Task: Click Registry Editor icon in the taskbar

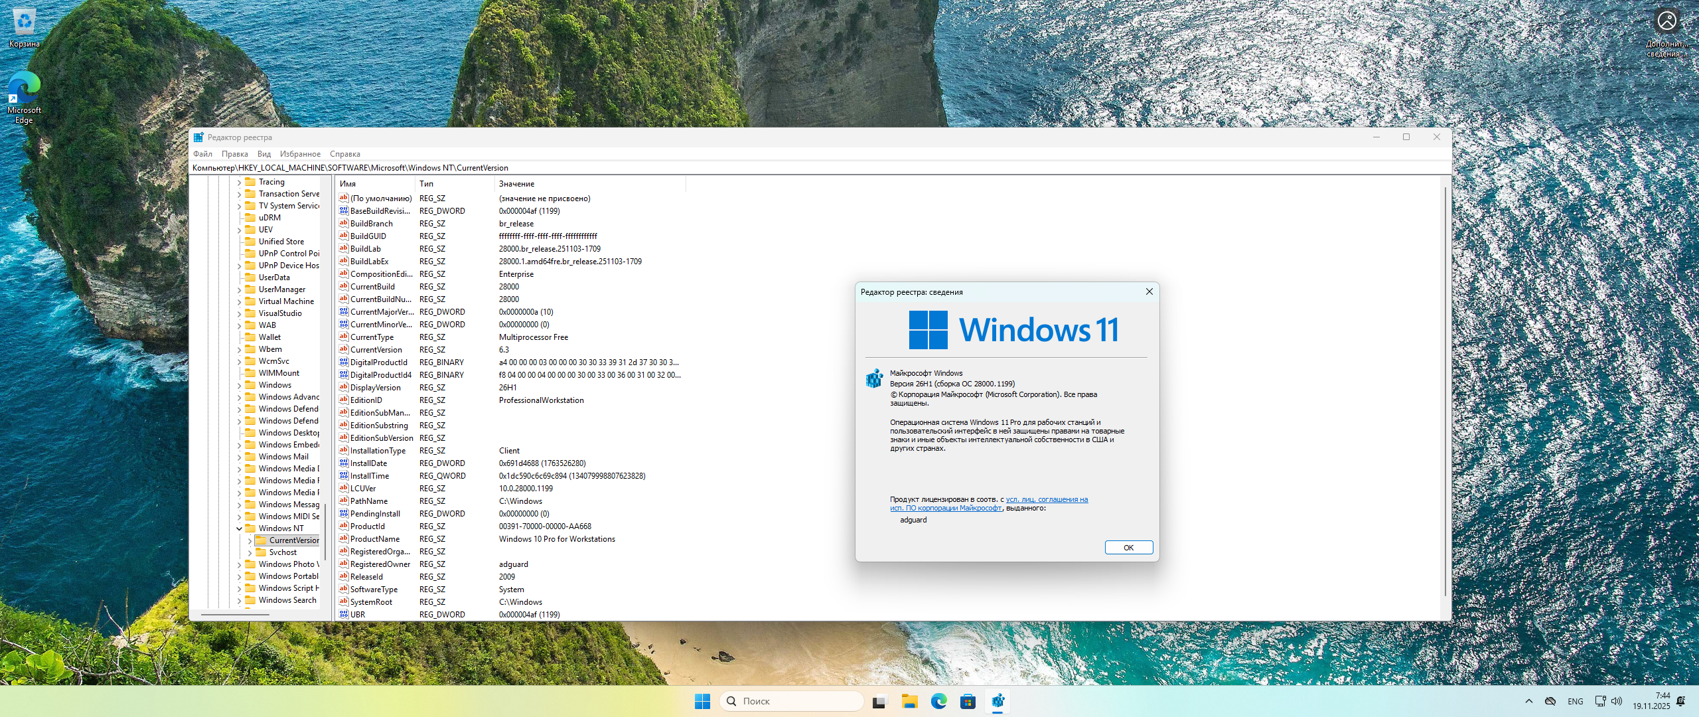Action: 997,701
